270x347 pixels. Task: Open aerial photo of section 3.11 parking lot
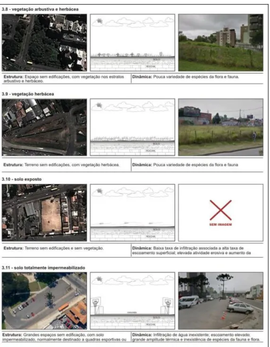(x=44, y=301)
